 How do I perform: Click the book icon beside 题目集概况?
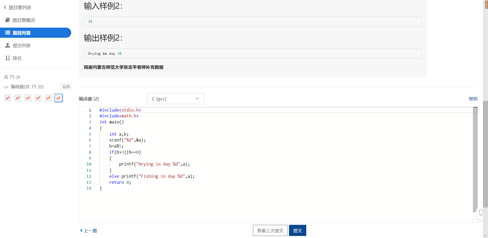pyautogui.click(x=8, y=20)
